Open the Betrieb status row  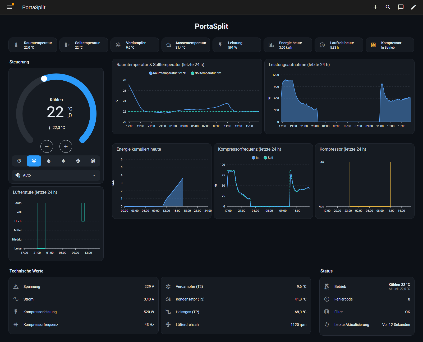367,286
